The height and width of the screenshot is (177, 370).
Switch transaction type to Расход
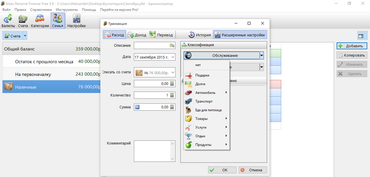click(114, 35)
